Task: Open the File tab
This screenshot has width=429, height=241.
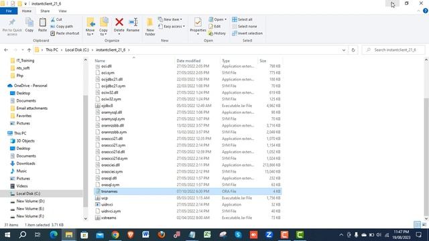Action: (x=9, y=11)
